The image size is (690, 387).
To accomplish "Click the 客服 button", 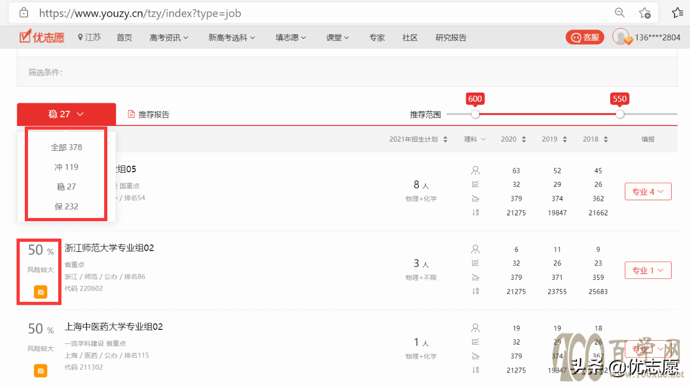I will (584, 37).
